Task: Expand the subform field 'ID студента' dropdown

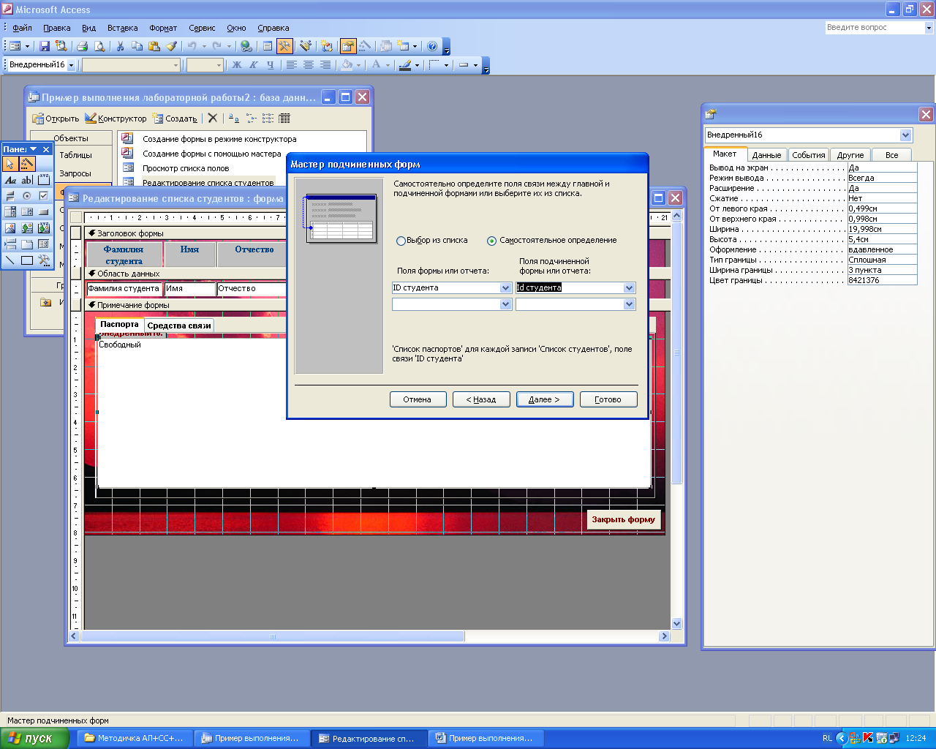Action: coord(629,288)
